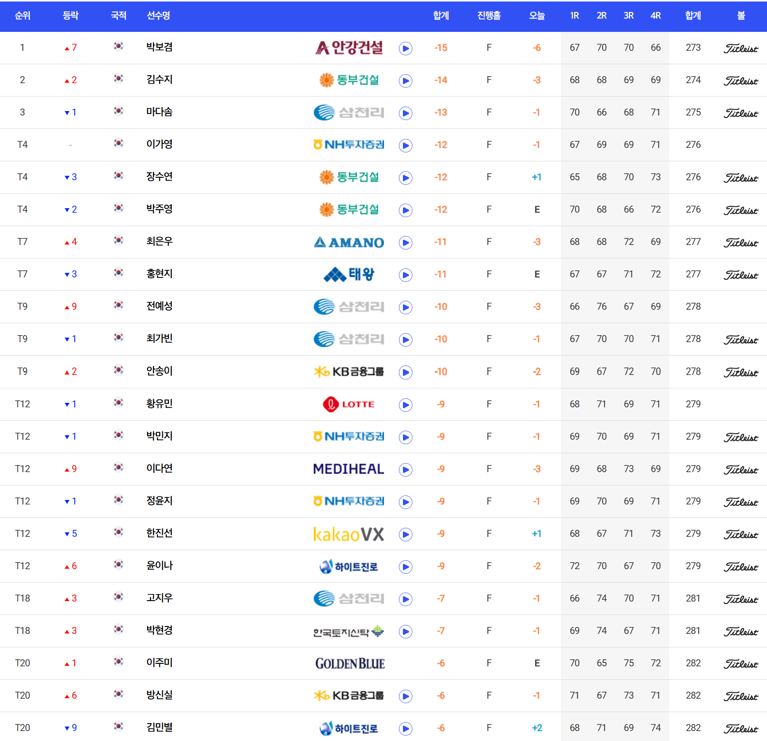Click 태왕 sponsor logo
Viewport: 767px width, 741px height.
click(x=349, y=274)
